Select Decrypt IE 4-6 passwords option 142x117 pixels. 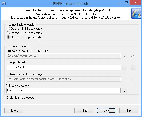(24, 29)
